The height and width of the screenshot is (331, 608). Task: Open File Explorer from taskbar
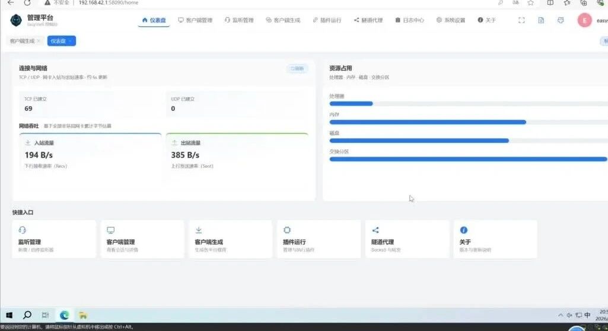[82, 315]
